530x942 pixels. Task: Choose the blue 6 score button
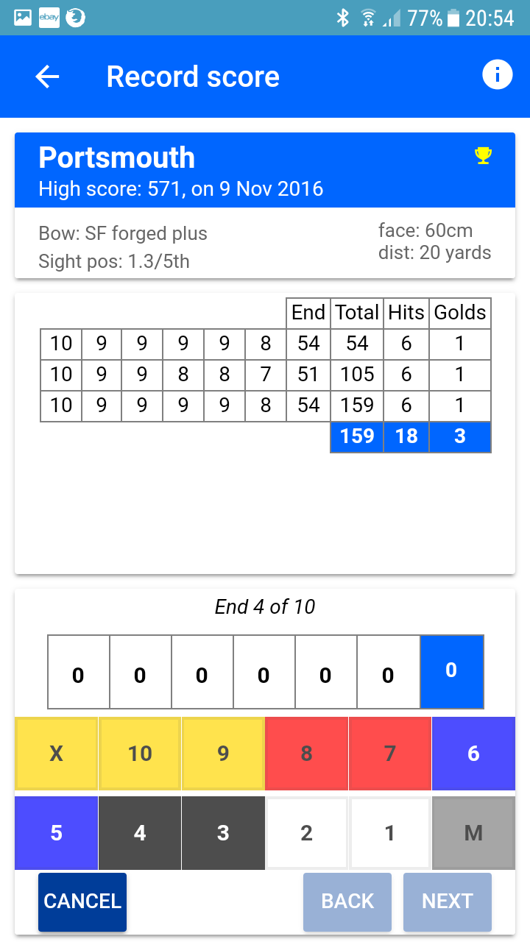tap(473, 754)
